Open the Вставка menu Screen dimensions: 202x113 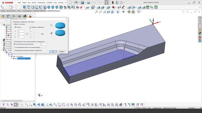coord(34,3)
